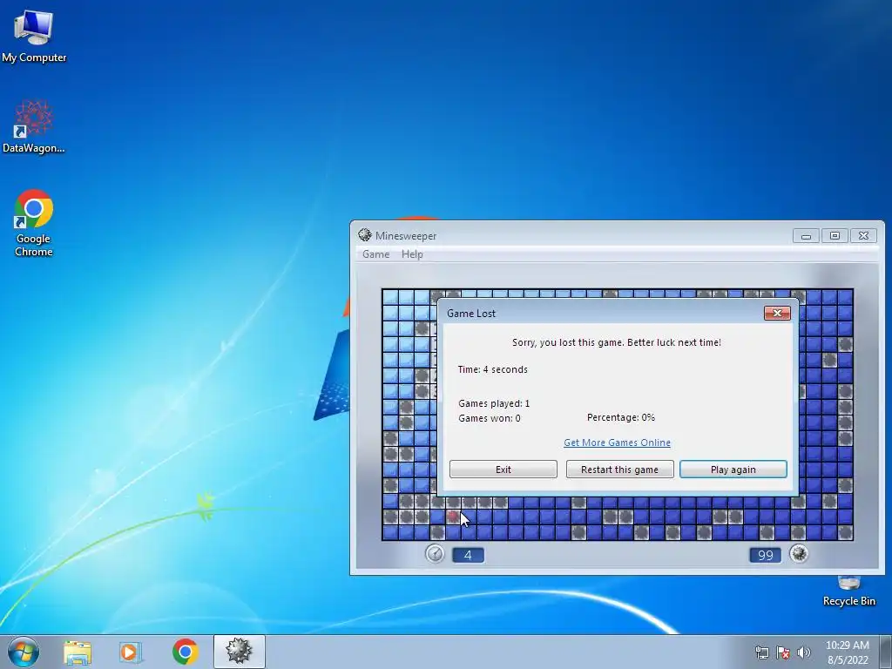This screenshot has height=669, width=892.
Task: Launch Windows Media Player from taskbar
Action: (131, 652)
